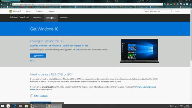Image resolution: width=192 pixels, height=108 pixels.
Task: Click the search magnifier icon
Action: point(171,11)
